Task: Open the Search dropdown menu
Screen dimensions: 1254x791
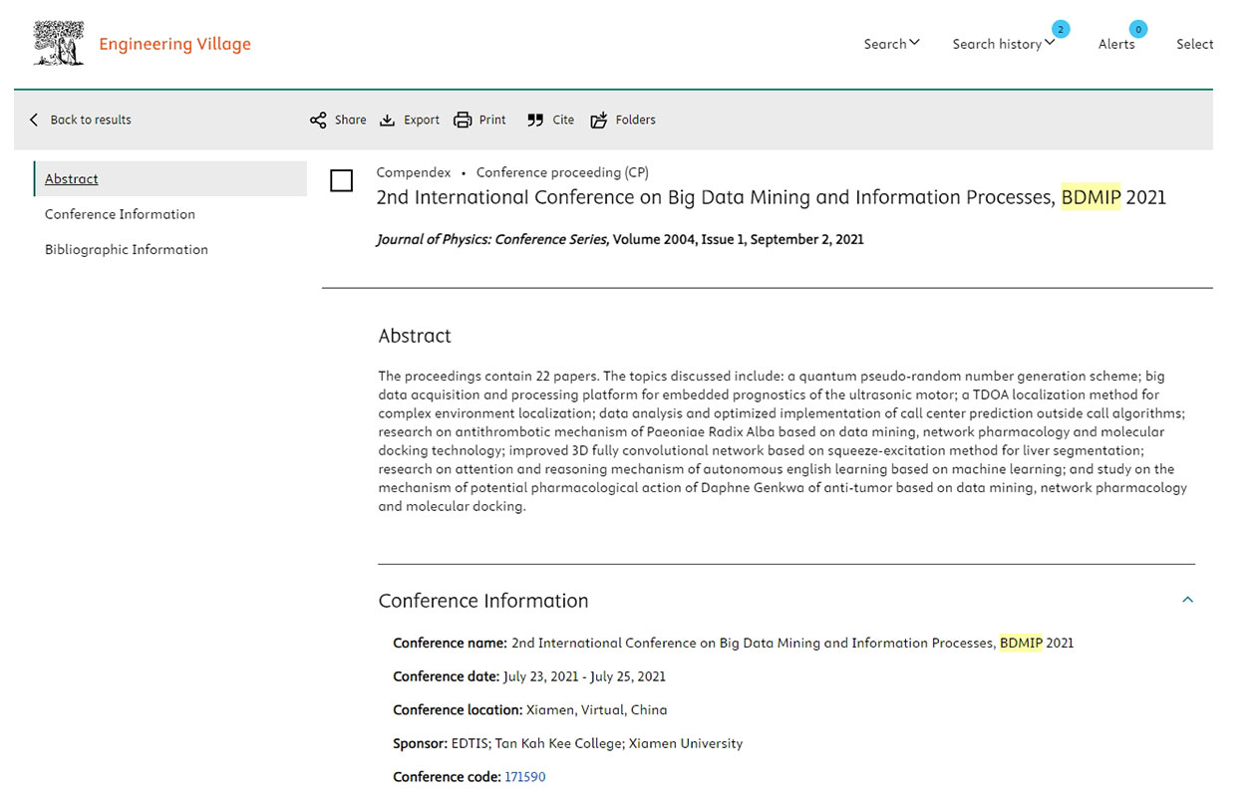Action: [x=892, y=44]
